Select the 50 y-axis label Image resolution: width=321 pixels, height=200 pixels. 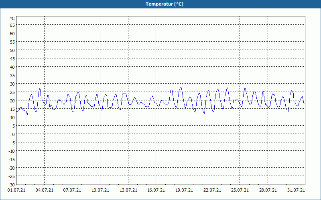click(x=12, y=50)
